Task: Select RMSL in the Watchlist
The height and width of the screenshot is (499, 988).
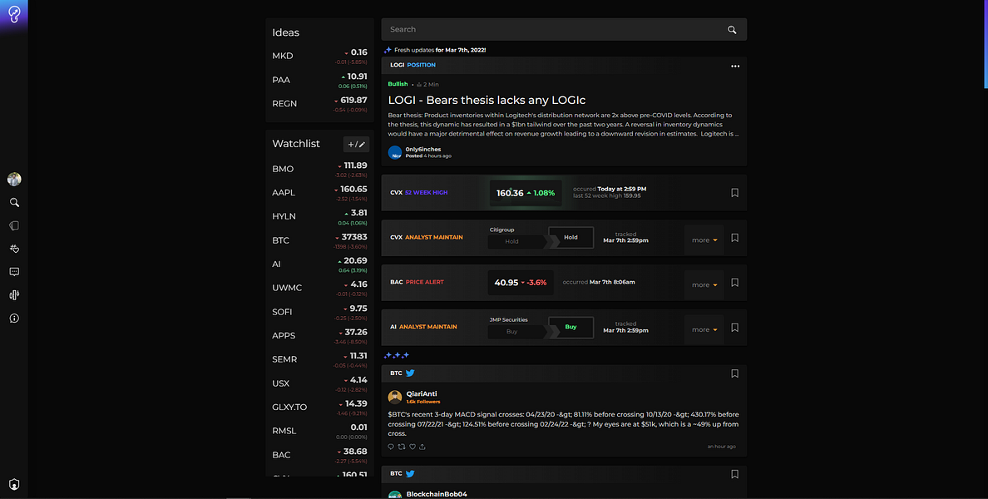Action: [x=319, y=431]
